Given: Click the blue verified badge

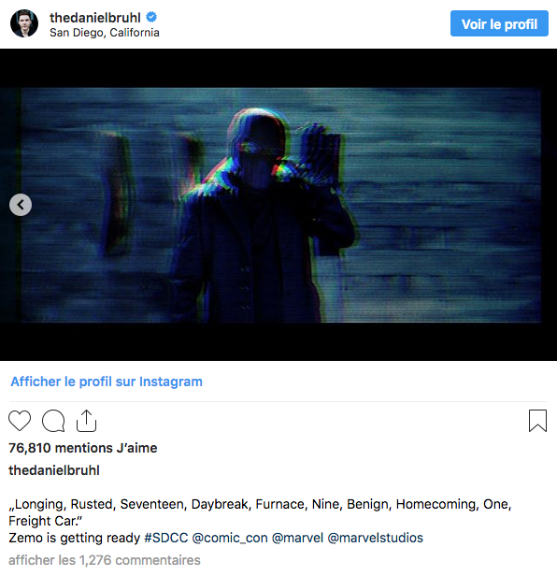Looking at the screenshot, I should click(x=151, y=17).
